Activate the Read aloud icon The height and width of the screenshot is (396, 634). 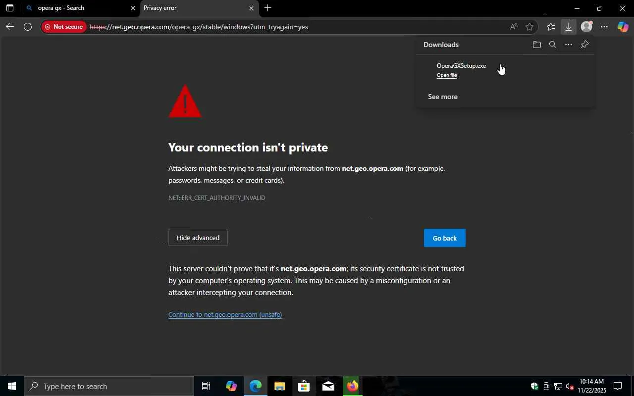[x=514, y=27]
